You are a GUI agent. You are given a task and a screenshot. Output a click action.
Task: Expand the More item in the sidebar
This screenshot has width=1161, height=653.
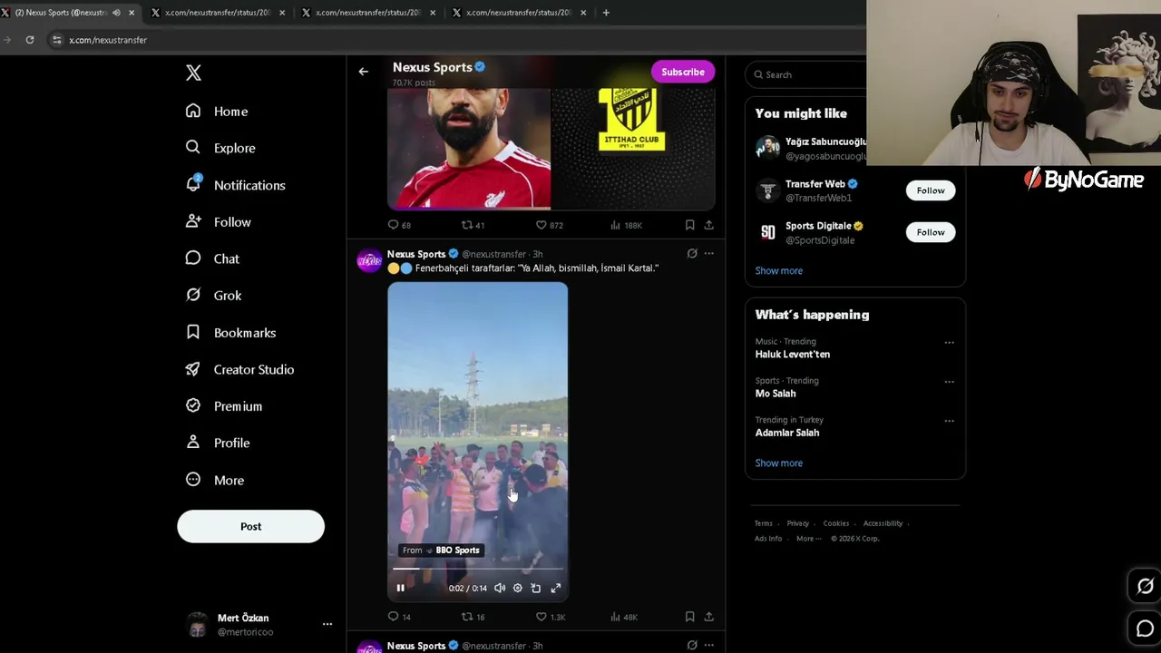214,480
